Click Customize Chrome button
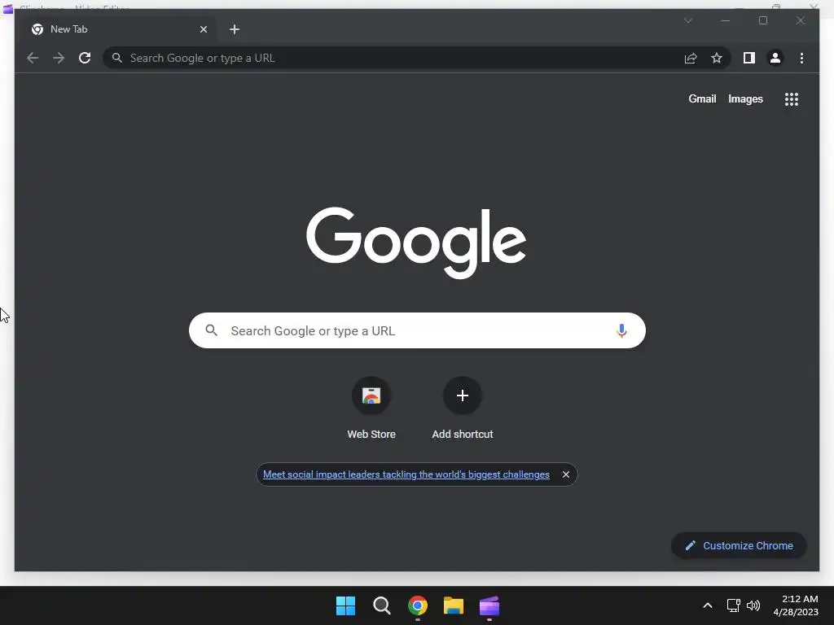 (x=739, y=546)
